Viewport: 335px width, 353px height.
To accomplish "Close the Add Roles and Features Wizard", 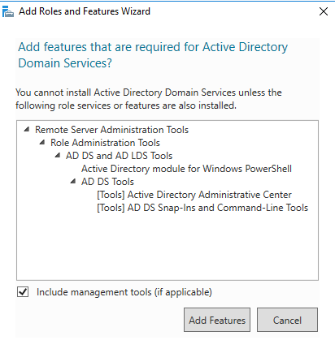I will [x=324, y=11].
